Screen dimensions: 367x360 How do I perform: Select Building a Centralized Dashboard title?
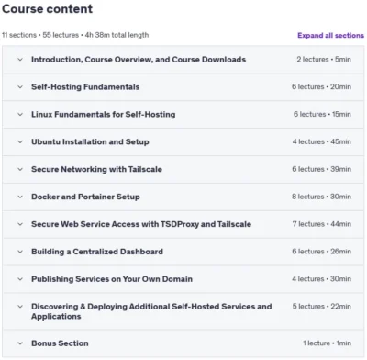(97, 252)
